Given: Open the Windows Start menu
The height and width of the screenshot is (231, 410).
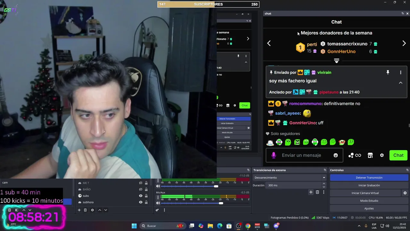Looking at the screenshot, I should tap(134, 226).
